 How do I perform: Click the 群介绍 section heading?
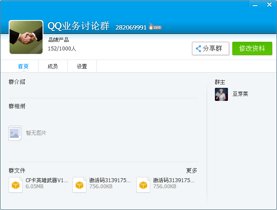click(17, 82)
